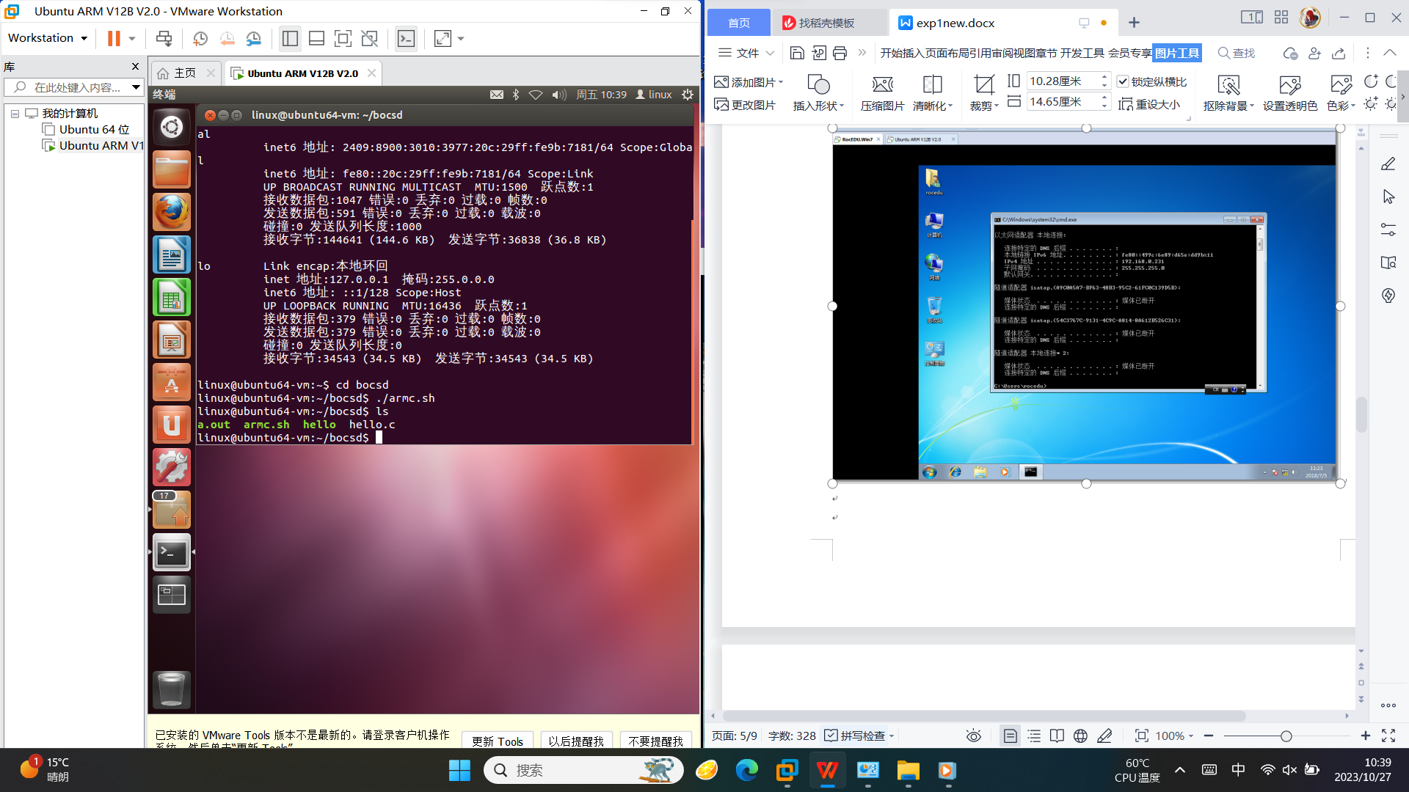This screenshot has width=1409, height=792.
Task: Launch Firefox from the Ubuntu dock
Action: (x=171, y=212)
